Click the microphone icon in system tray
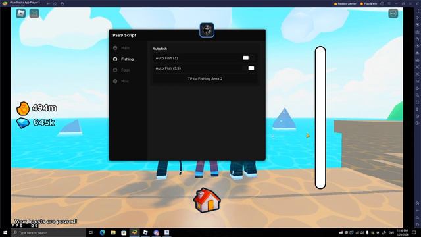 [x=367, y=232]
